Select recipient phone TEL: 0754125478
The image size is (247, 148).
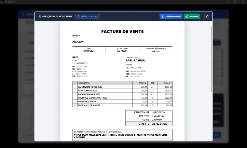tap(133, 68)
